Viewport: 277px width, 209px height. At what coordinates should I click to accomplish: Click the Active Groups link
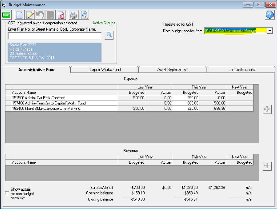point(104,23)
